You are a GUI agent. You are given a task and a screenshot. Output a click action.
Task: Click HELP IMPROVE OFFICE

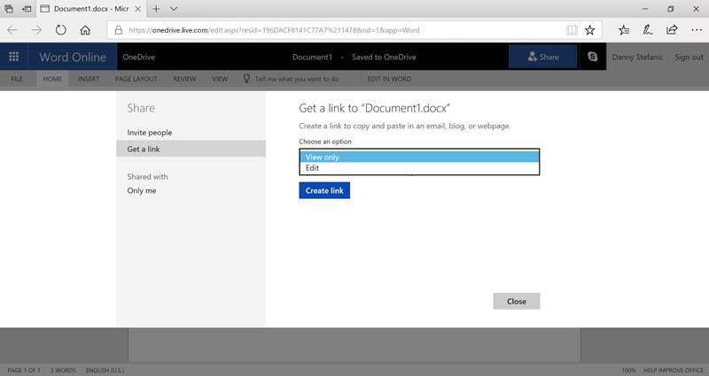click(x=674, y=370)
